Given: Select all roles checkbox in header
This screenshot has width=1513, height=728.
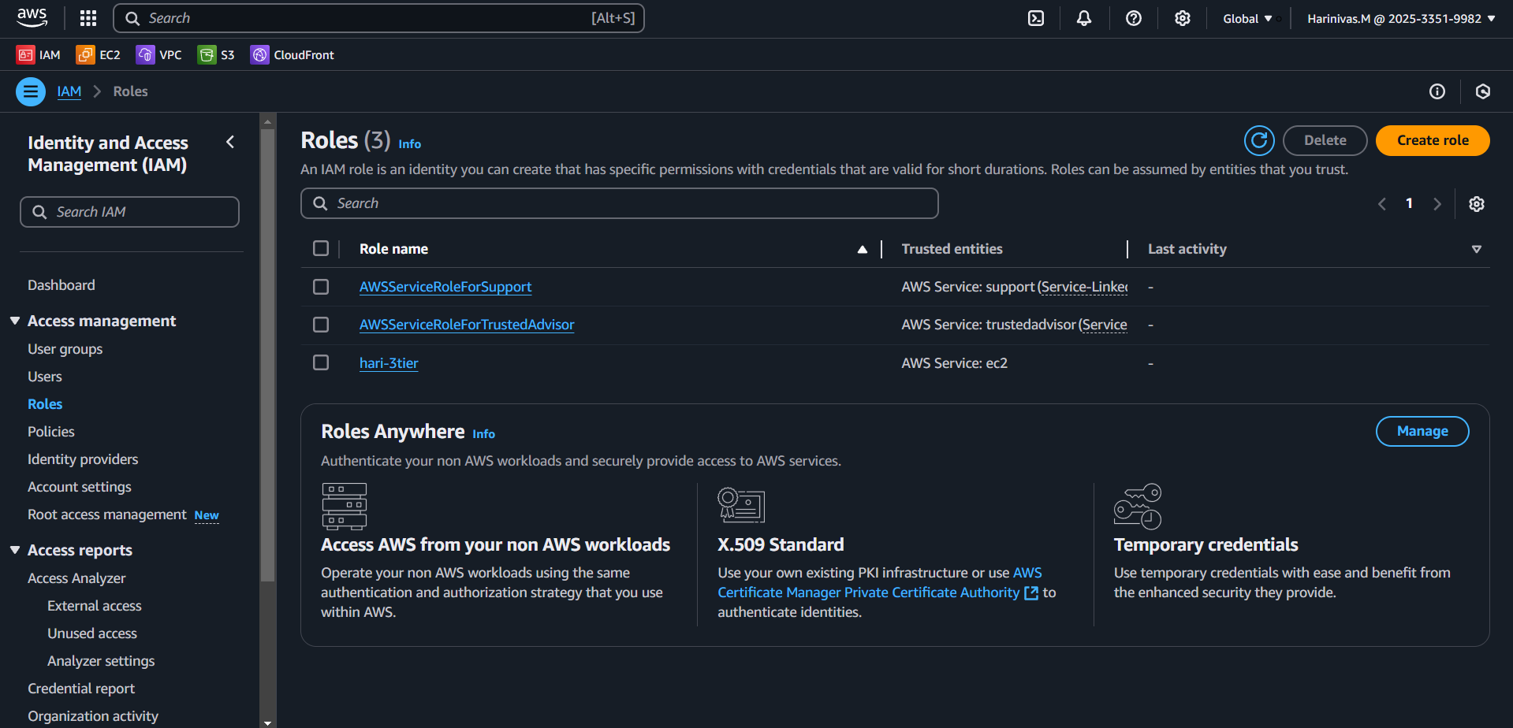Looking at the screenshot, I should (x=321, y=248).
